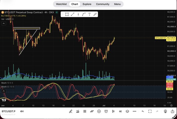Select the Stoch 10 5 5 indicator label

click(7, 83)
